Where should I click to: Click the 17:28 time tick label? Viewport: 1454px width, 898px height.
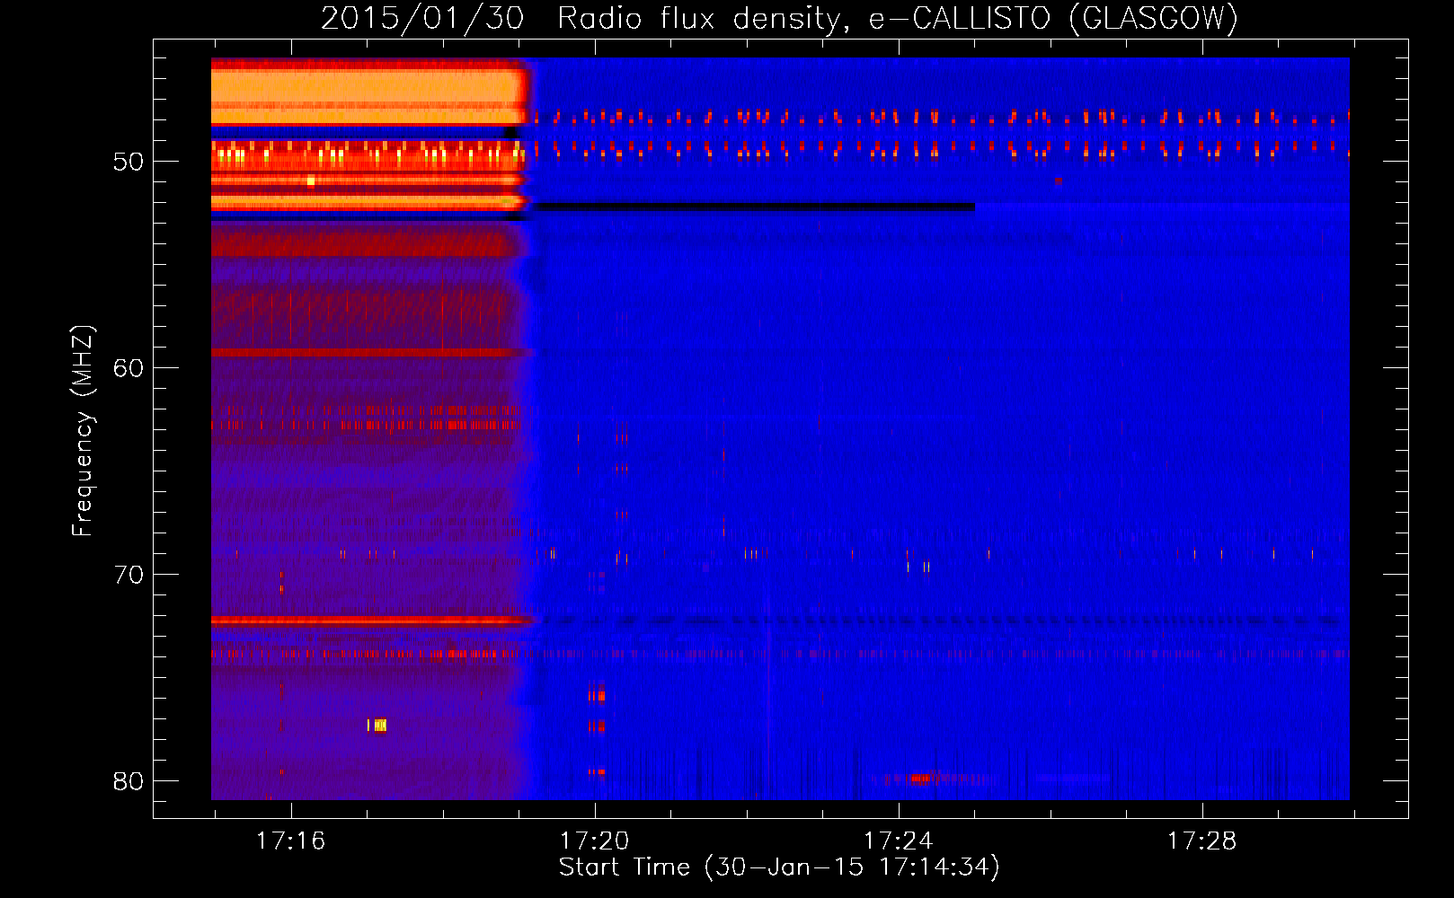[x=1201, y=841]
